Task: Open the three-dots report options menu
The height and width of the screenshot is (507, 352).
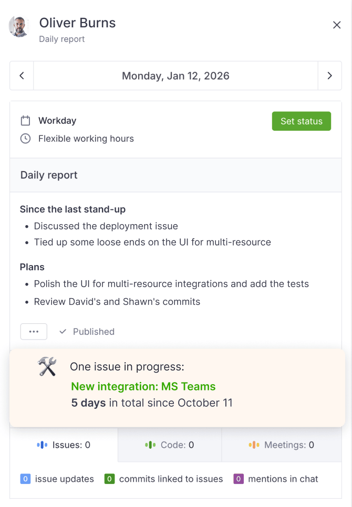Action: point(34,332)
